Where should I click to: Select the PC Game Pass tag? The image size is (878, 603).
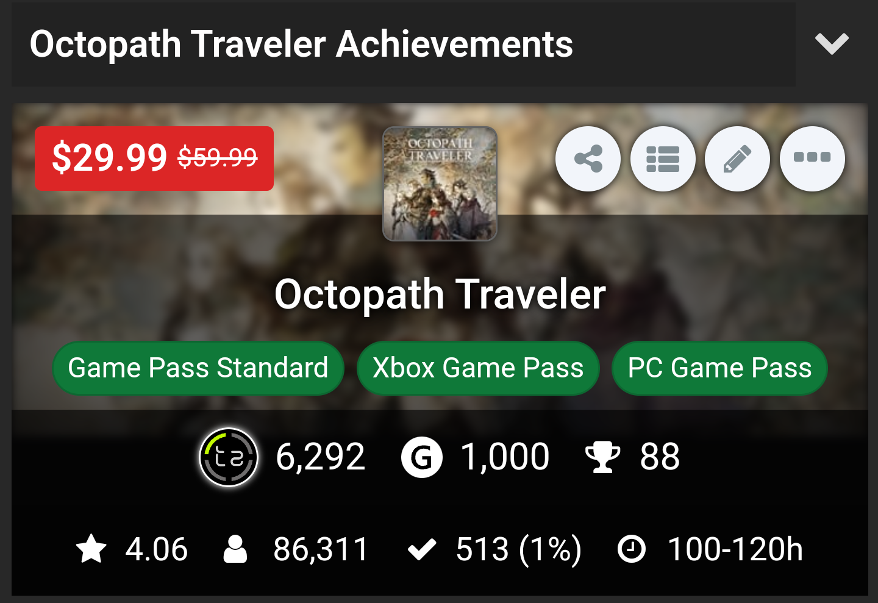tap(719, 368)
